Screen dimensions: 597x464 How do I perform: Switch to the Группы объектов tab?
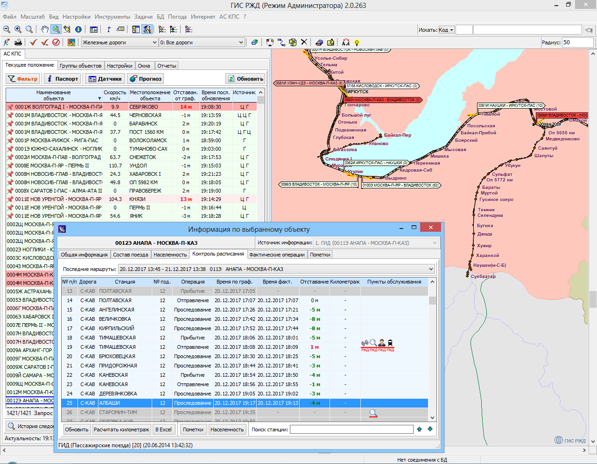pos(80,66)
